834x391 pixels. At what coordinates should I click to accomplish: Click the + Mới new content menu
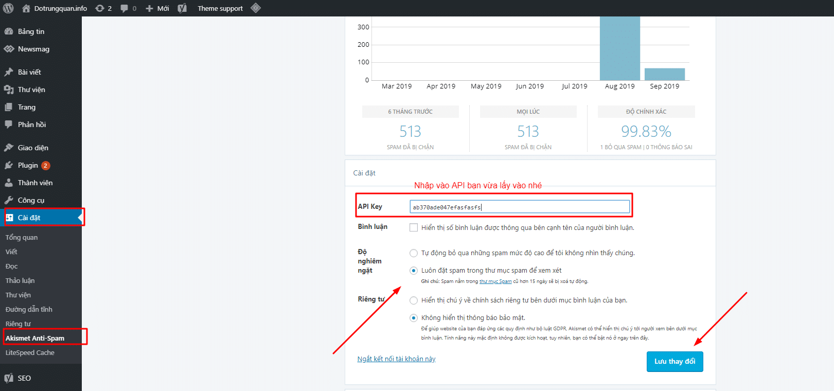tap(157, 8)
